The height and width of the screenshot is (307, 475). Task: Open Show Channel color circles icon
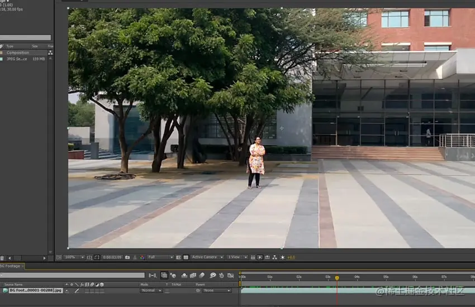(142, 257)
